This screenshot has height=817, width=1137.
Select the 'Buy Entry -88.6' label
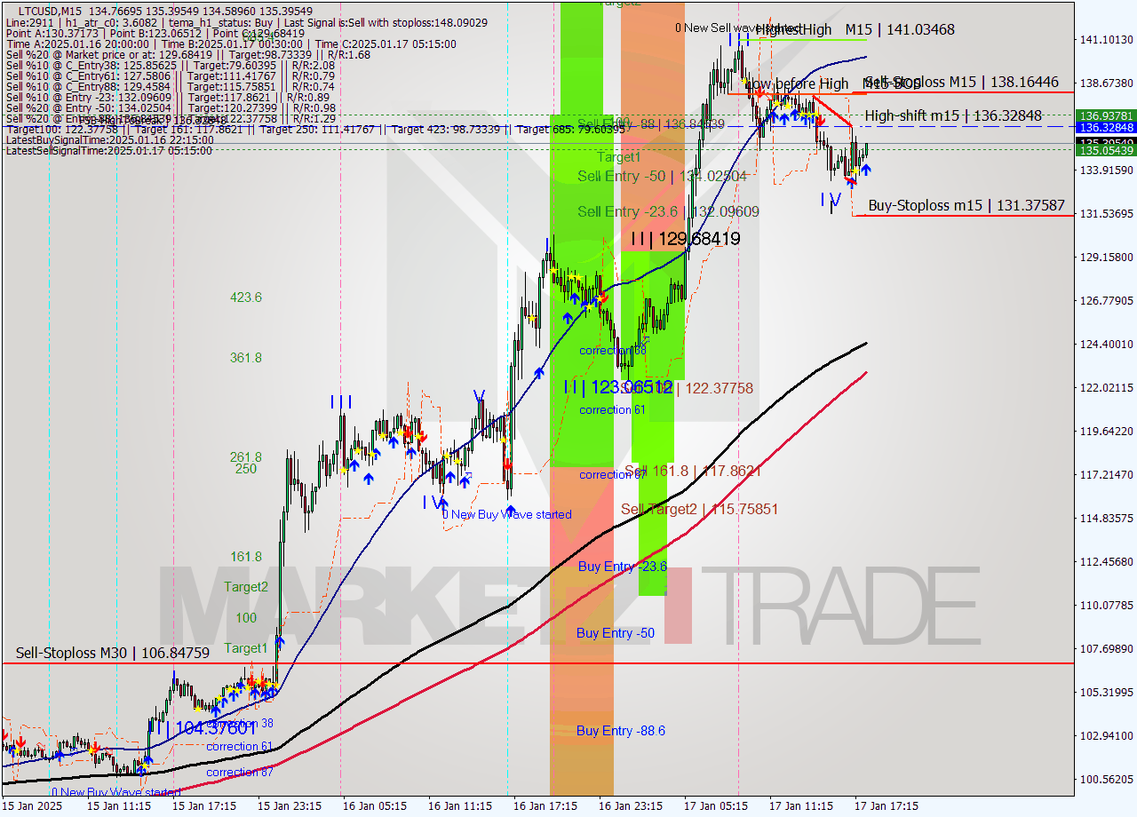tap(621, 731)
